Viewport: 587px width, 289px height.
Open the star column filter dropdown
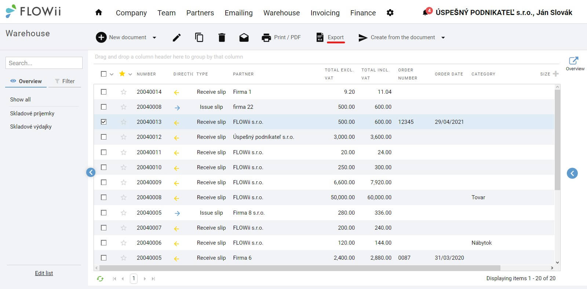[130, 74]
